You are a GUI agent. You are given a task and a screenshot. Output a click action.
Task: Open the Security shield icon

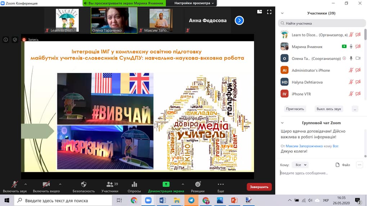83,184
